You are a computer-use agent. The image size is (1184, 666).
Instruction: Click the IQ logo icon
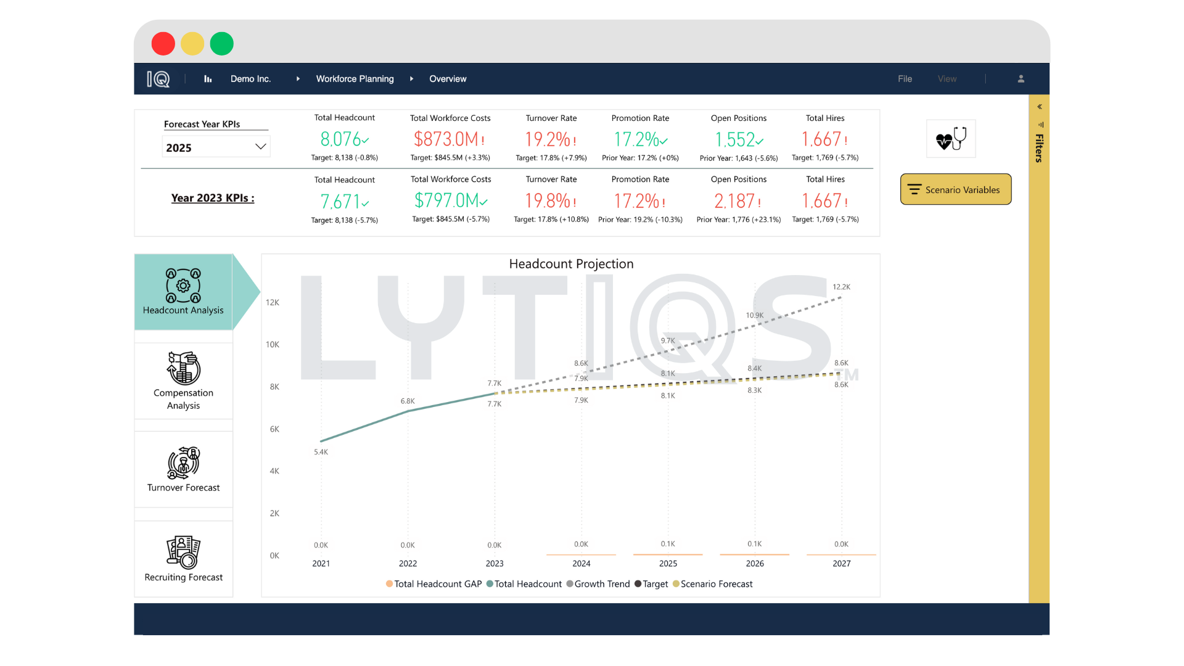pos(158,79)
